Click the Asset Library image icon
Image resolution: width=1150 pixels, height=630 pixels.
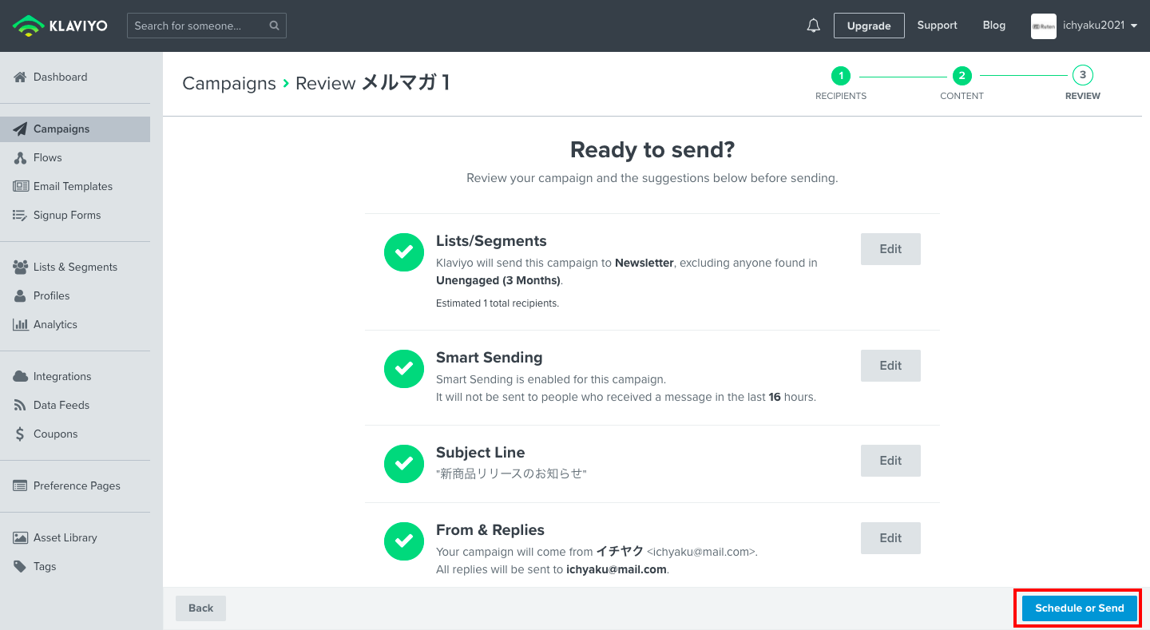pyautogui.click(x=21, y=537)
